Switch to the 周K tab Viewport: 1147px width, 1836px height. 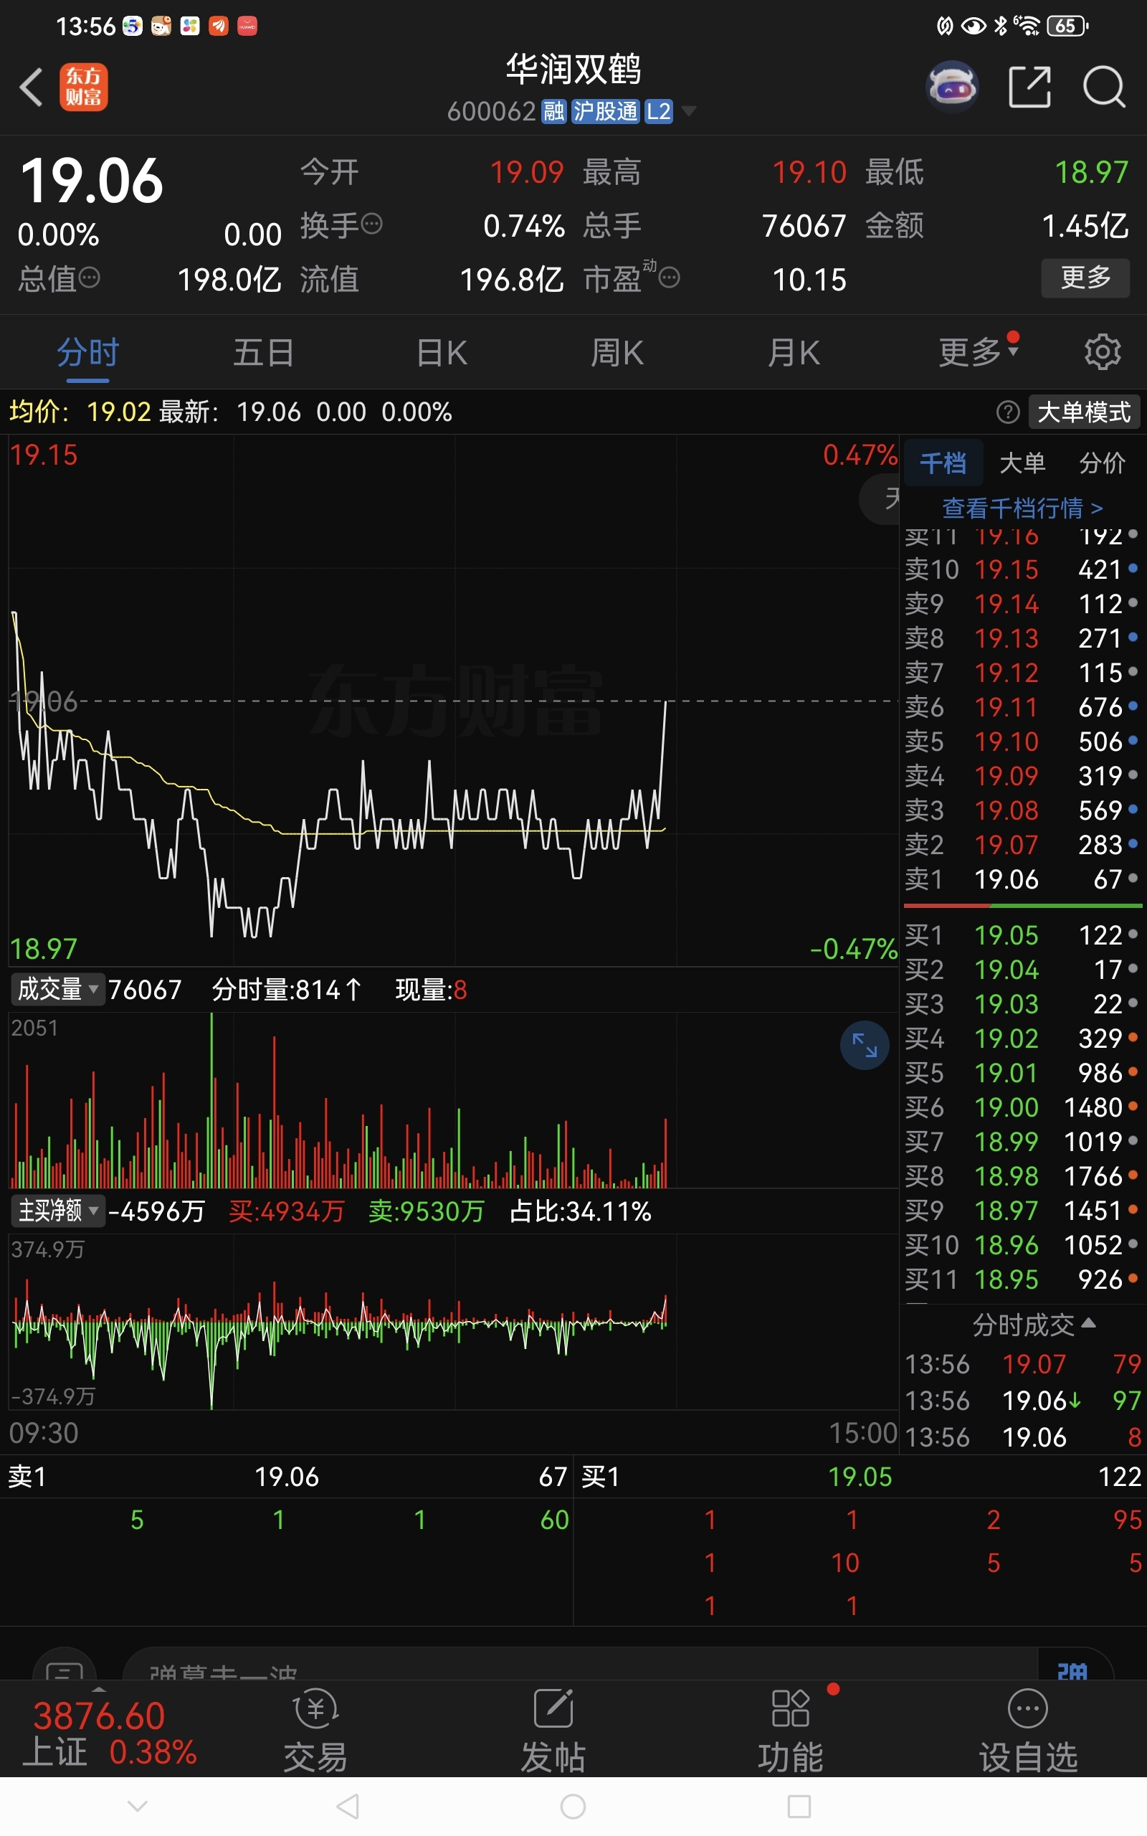click(617, 352)
